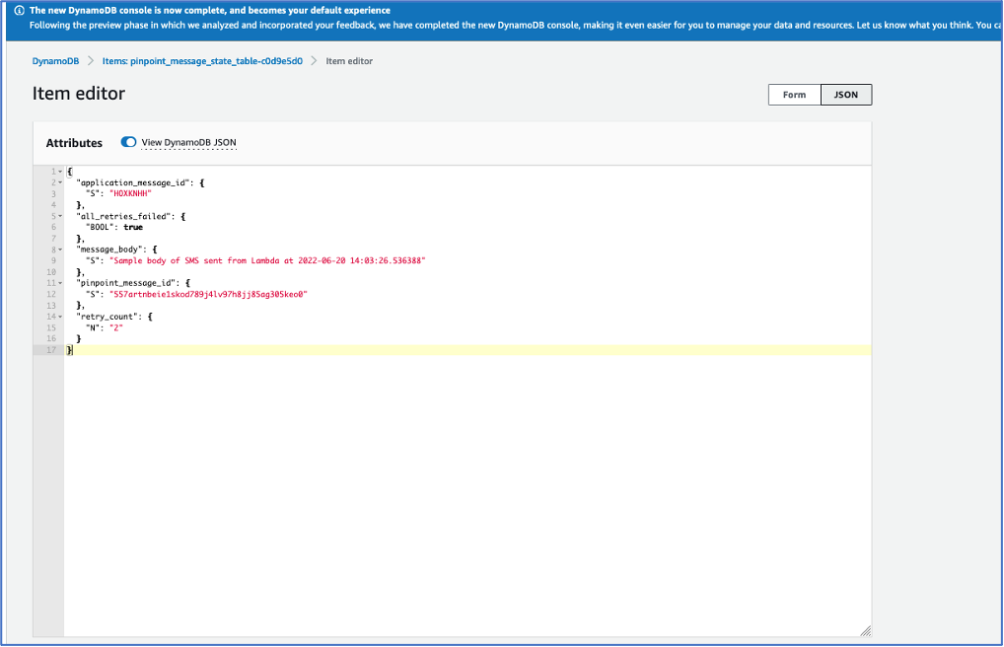Click the "application_message_id" key
This screenshot has width=1004, height=647.
pos(133,182)
